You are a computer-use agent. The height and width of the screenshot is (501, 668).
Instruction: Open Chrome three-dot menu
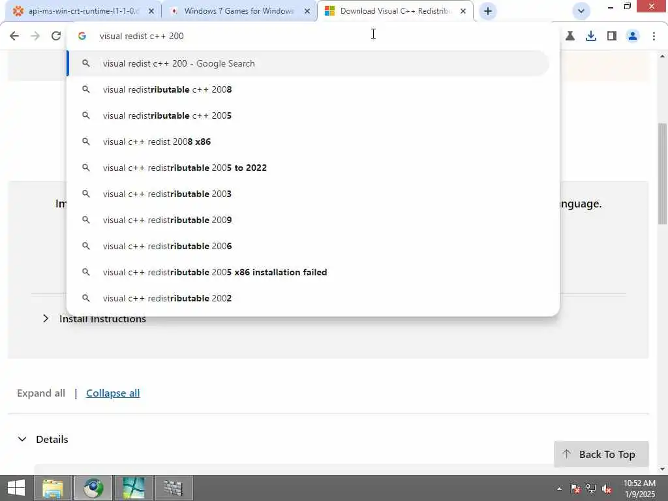coord(654,37)
